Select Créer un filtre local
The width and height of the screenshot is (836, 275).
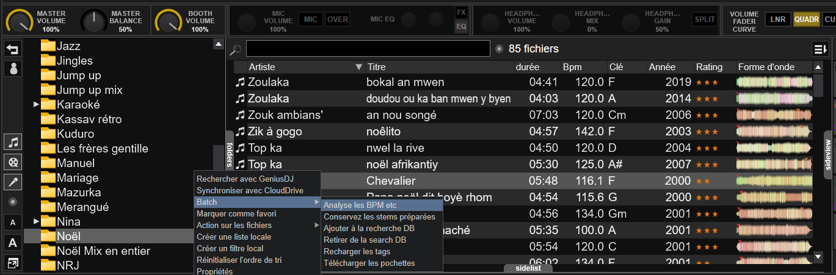[257, 248]
